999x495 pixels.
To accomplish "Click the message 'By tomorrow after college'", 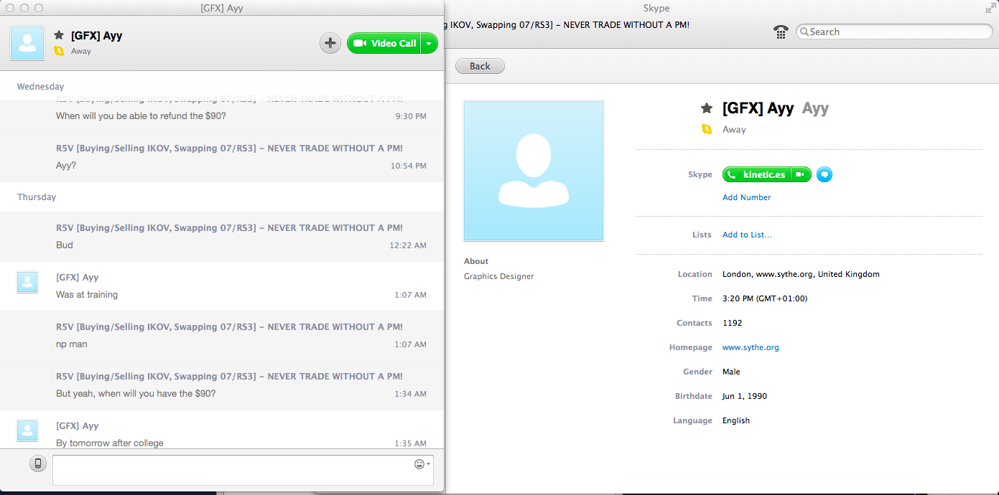I will coord(110,443).
